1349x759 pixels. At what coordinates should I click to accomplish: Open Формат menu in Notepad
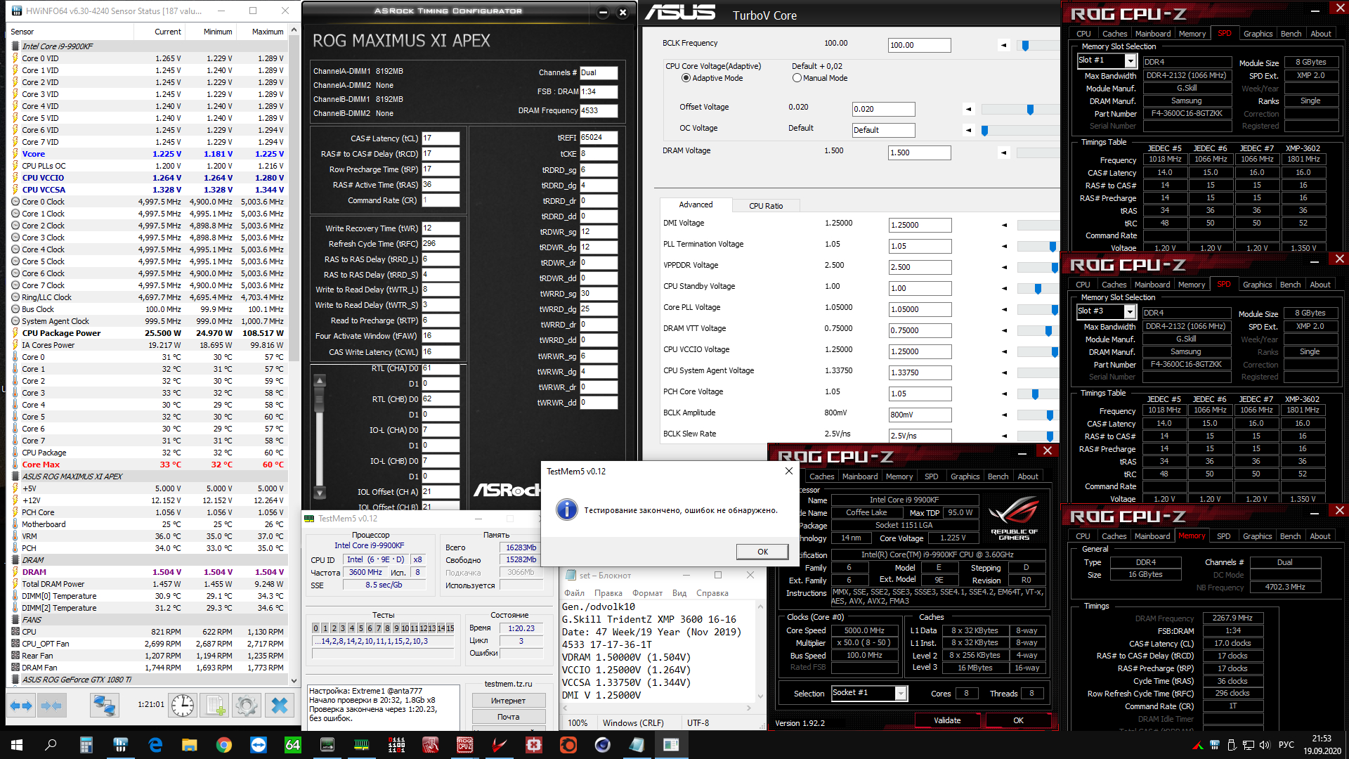point(646,593)
